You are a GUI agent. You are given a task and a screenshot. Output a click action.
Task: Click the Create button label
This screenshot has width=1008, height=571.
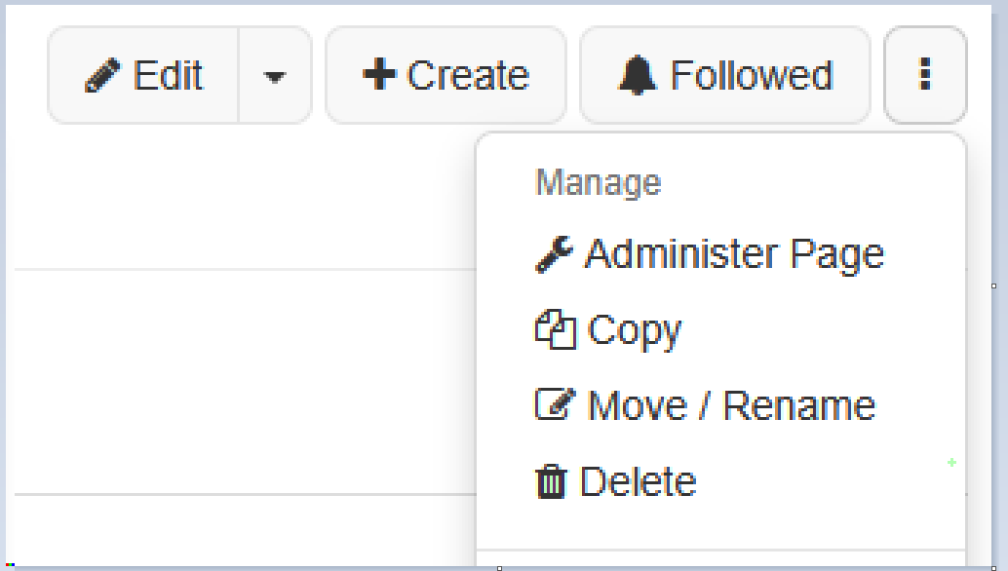point(468,75)
